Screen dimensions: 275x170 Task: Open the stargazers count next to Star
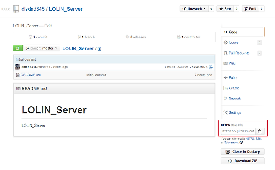pos(236,9)
